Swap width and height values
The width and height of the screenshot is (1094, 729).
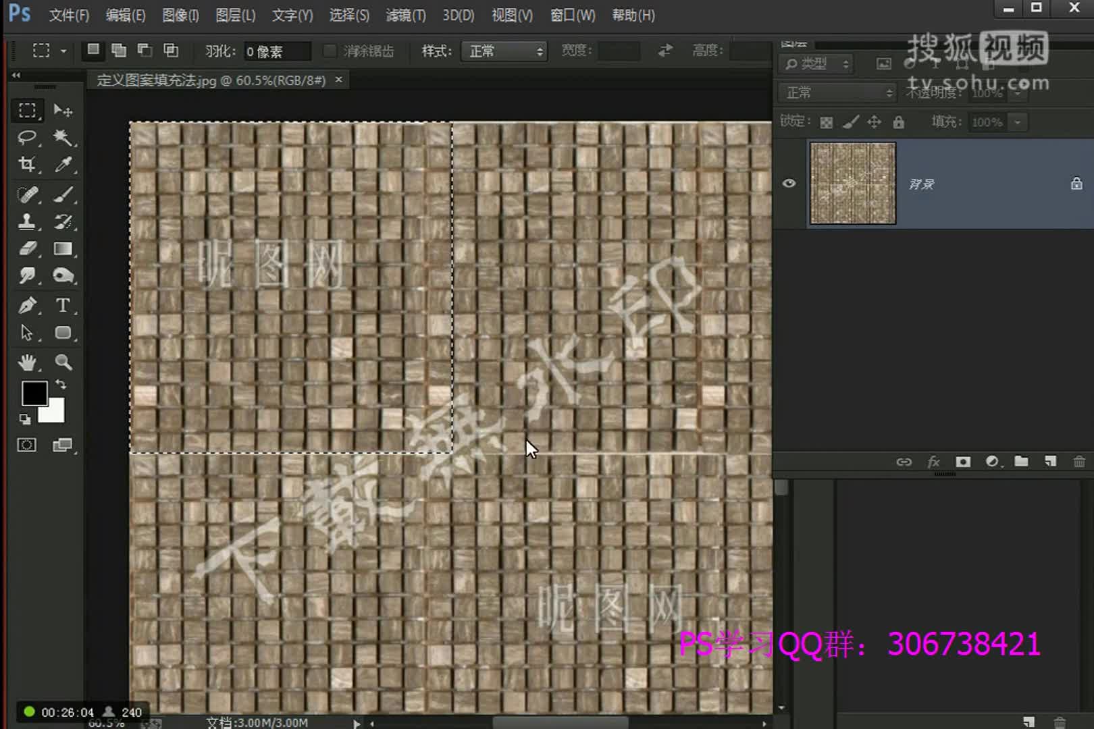pyautogui.click(x=665, y=51)
